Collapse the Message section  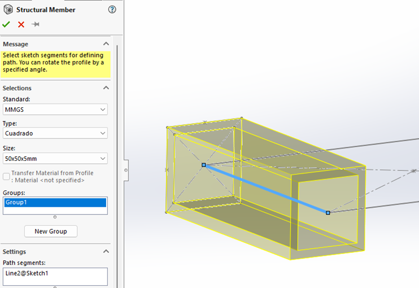106,44
